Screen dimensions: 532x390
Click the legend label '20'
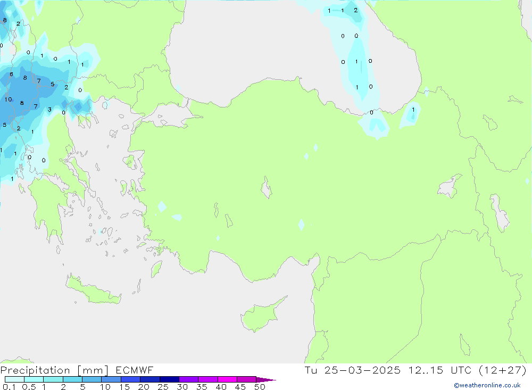pos(144,387)
